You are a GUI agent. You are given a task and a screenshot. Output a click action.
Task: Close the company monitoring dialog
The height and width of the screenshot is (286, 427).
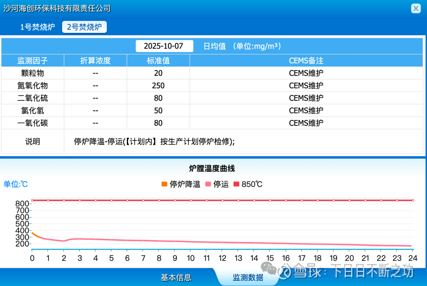pyautogui.click(x=416, y=8)
